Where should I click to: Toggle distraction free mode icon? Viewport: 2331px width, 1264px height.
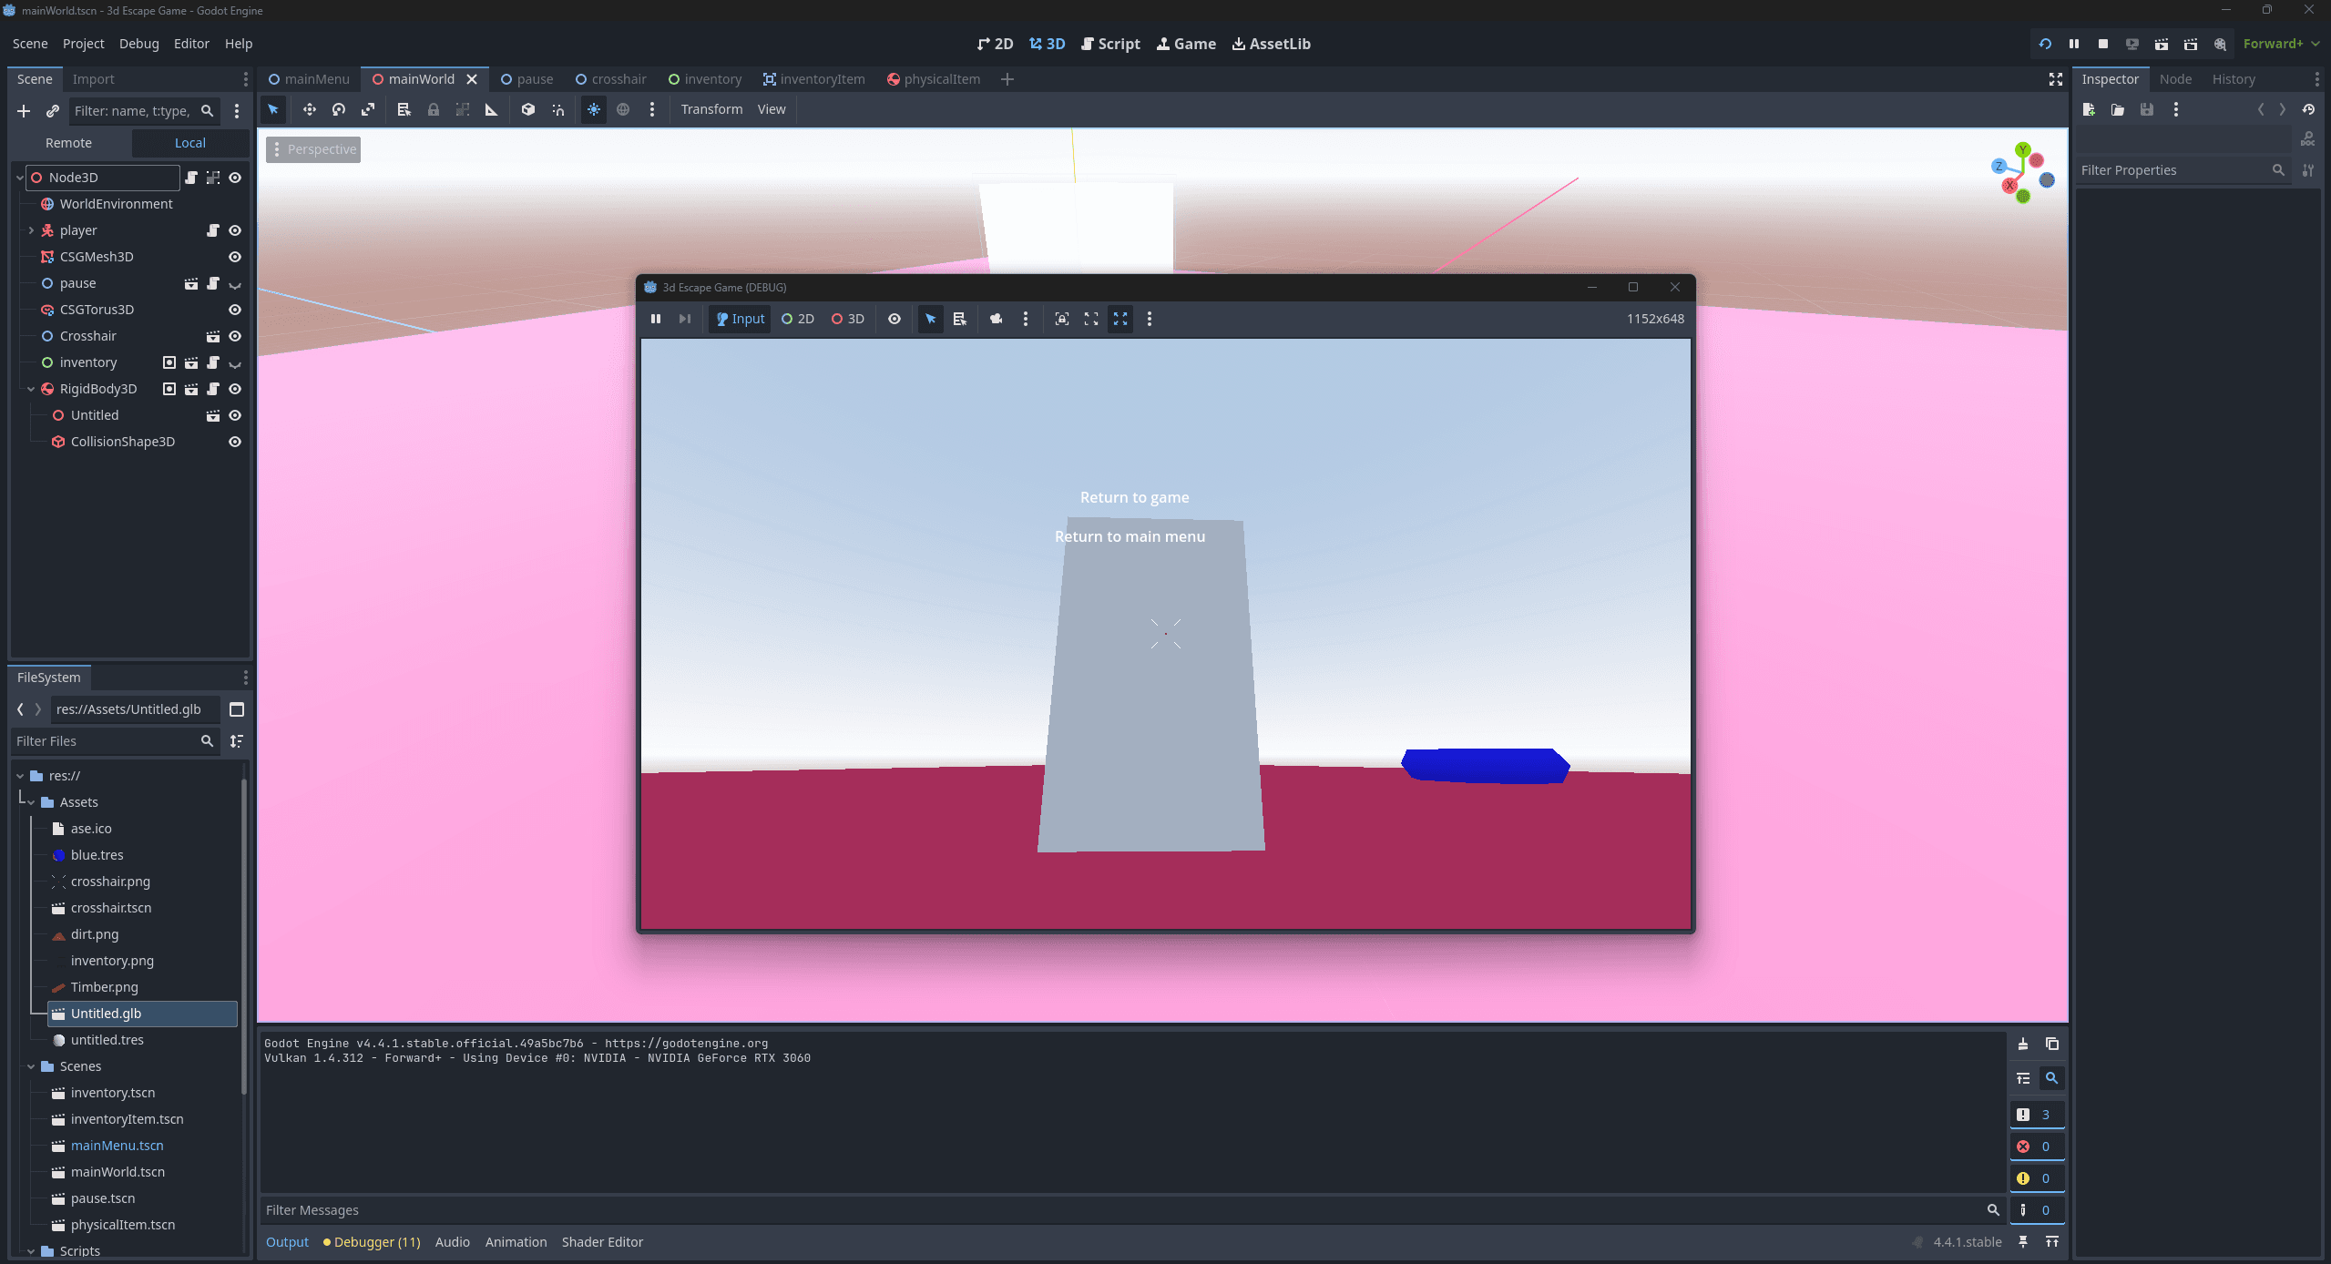[x=2056, y=79]
